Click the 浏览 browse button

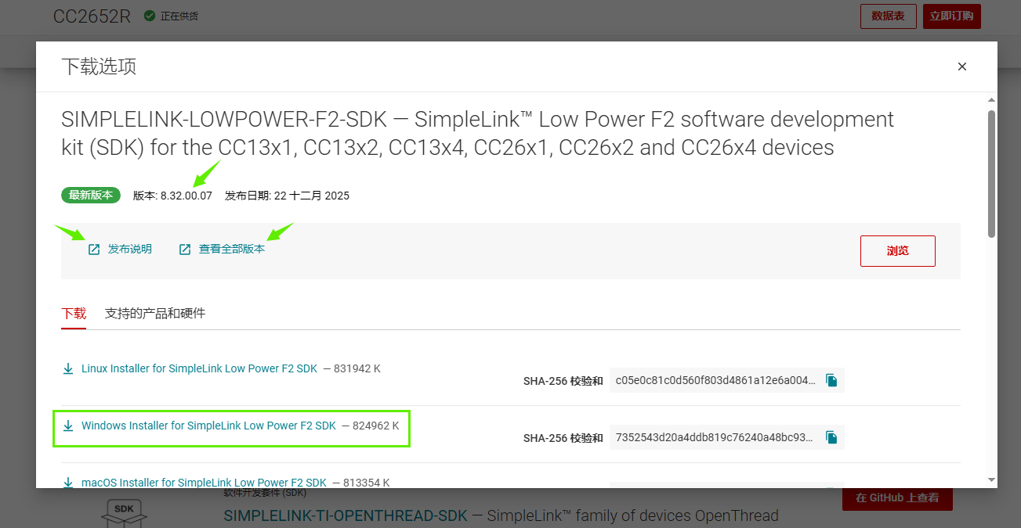tap(898, 251)
